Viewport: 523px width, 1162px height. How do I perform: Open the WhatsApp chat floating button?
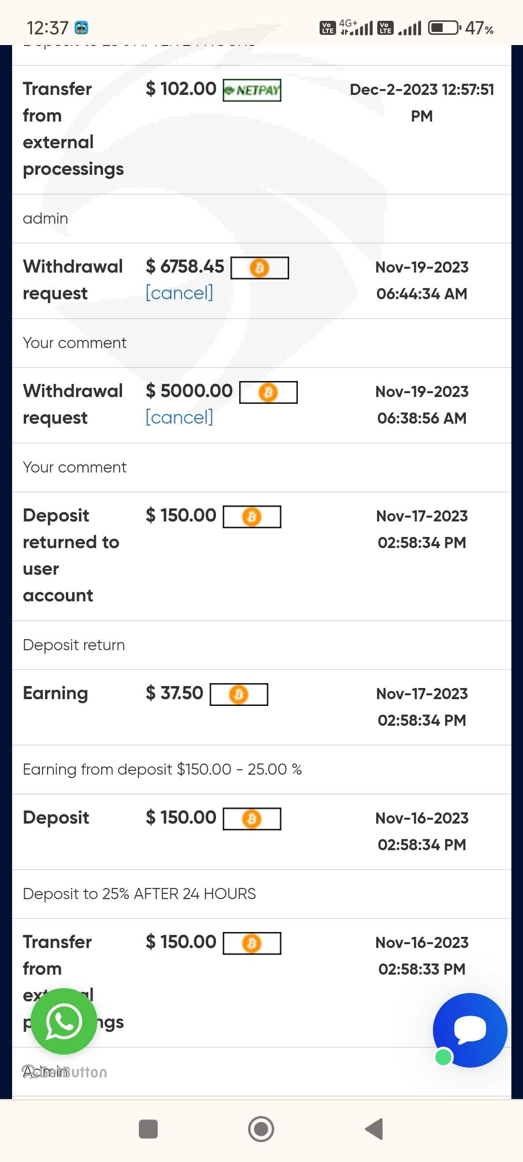63,1021
